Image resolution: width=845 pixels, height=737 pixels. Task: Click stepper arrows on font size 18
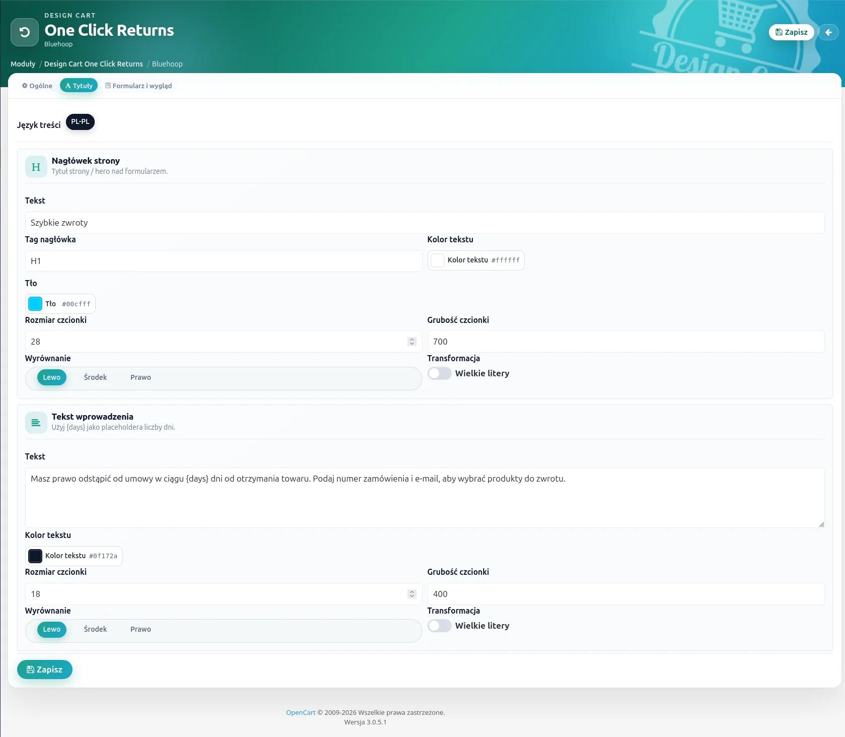[x=412, y=594]
